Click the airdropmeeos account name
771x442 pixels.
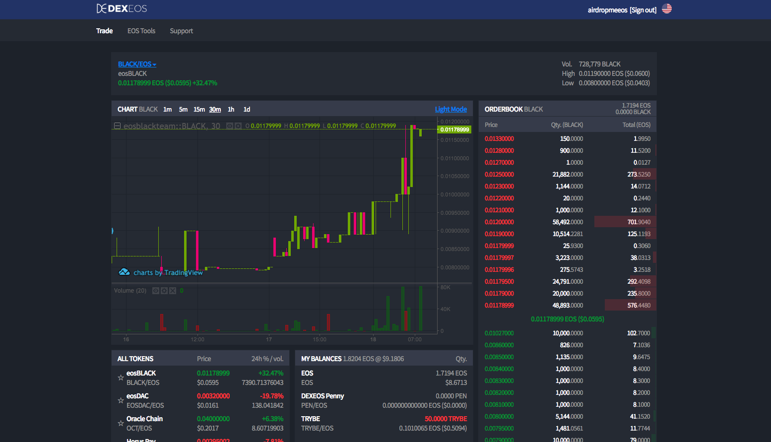[x=608, y=10]
